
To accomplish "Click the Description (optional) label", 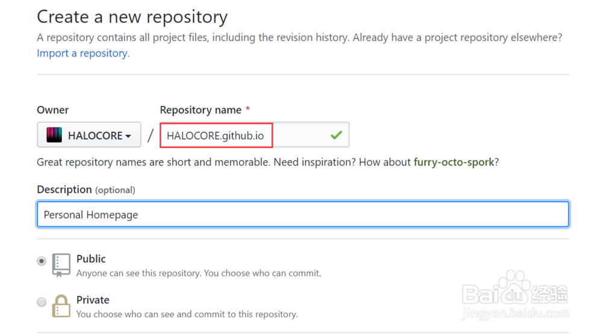I will click(x=86, y=190).
